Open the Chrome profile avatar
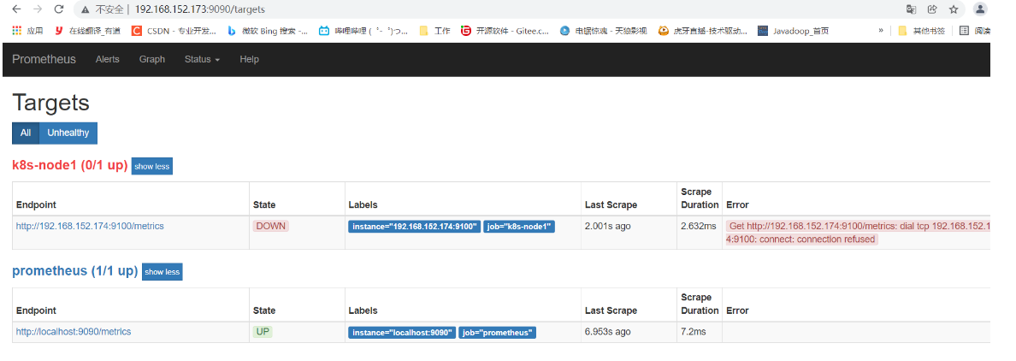 980,9
